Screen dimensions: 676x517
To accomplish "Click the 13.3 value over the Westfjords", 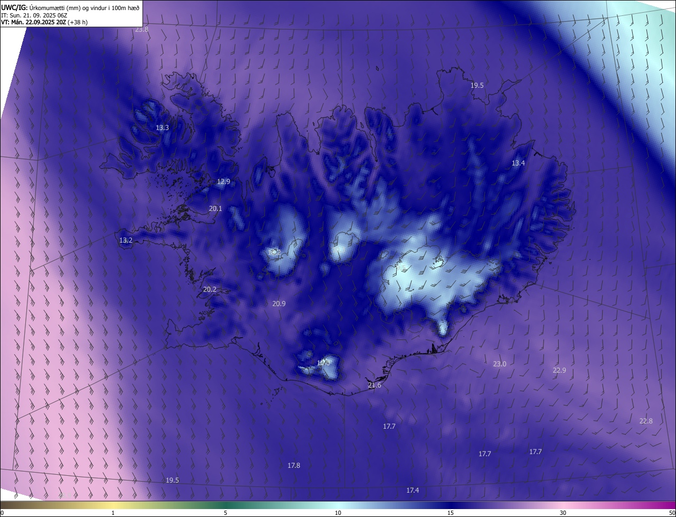I will click(162, 128).
